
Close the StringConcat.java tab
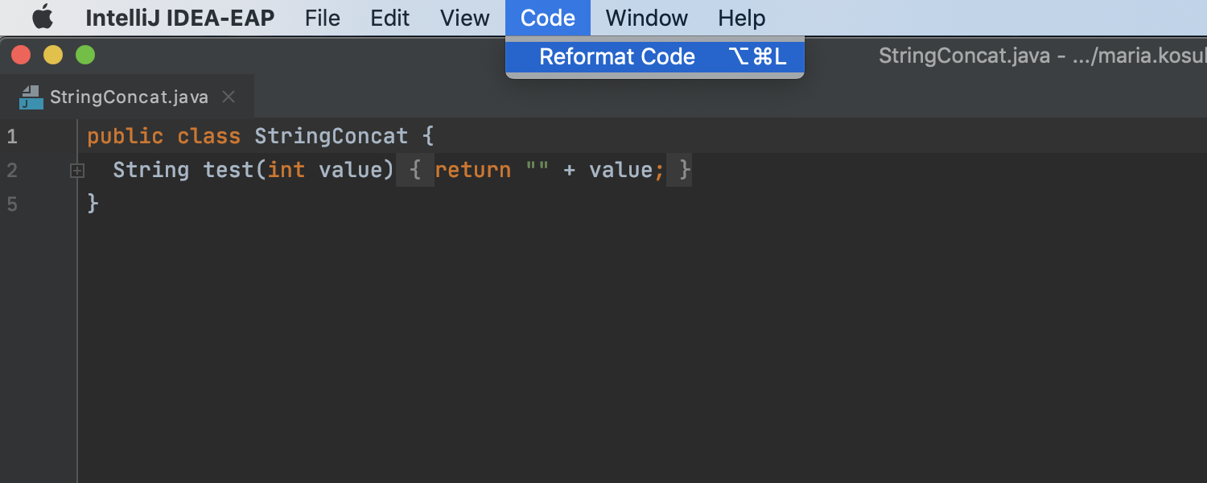coord(229,97)
